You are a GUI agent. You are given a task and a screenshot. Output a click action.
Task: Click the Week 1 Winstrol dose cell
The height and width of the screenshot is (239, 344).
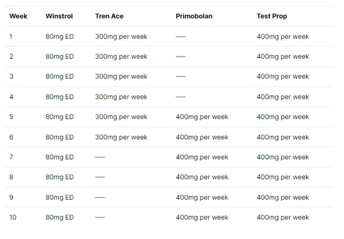click(x=60, y=37)
